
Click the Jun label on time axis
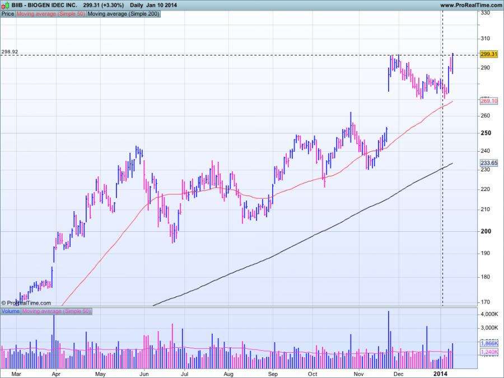click(144, 374)
